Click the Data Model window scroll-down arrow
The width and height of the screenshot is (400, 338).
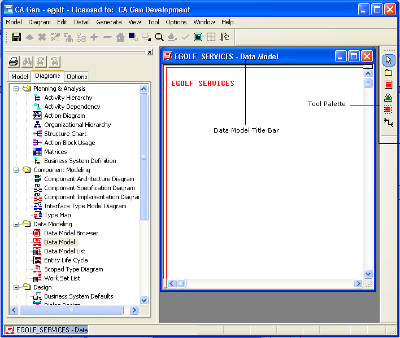368,274
